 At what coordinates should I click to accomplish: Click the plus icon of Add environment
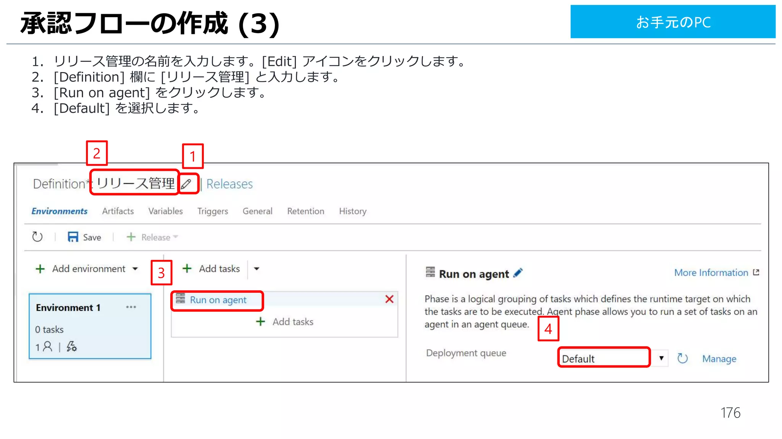click(40, 269)
